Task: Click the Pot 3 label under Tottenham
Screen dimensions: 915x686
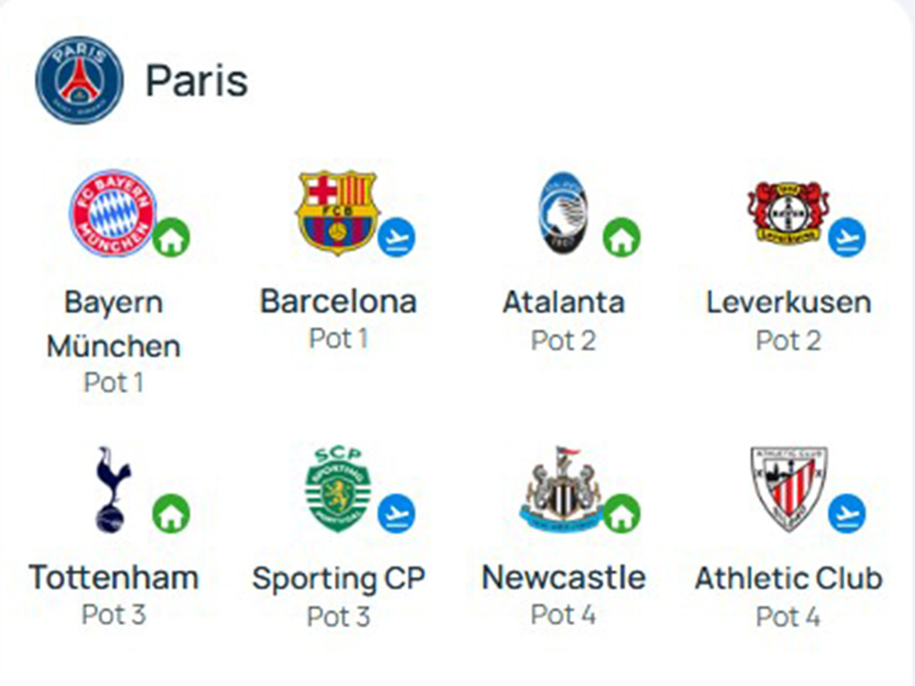Action: click(113, 615)
